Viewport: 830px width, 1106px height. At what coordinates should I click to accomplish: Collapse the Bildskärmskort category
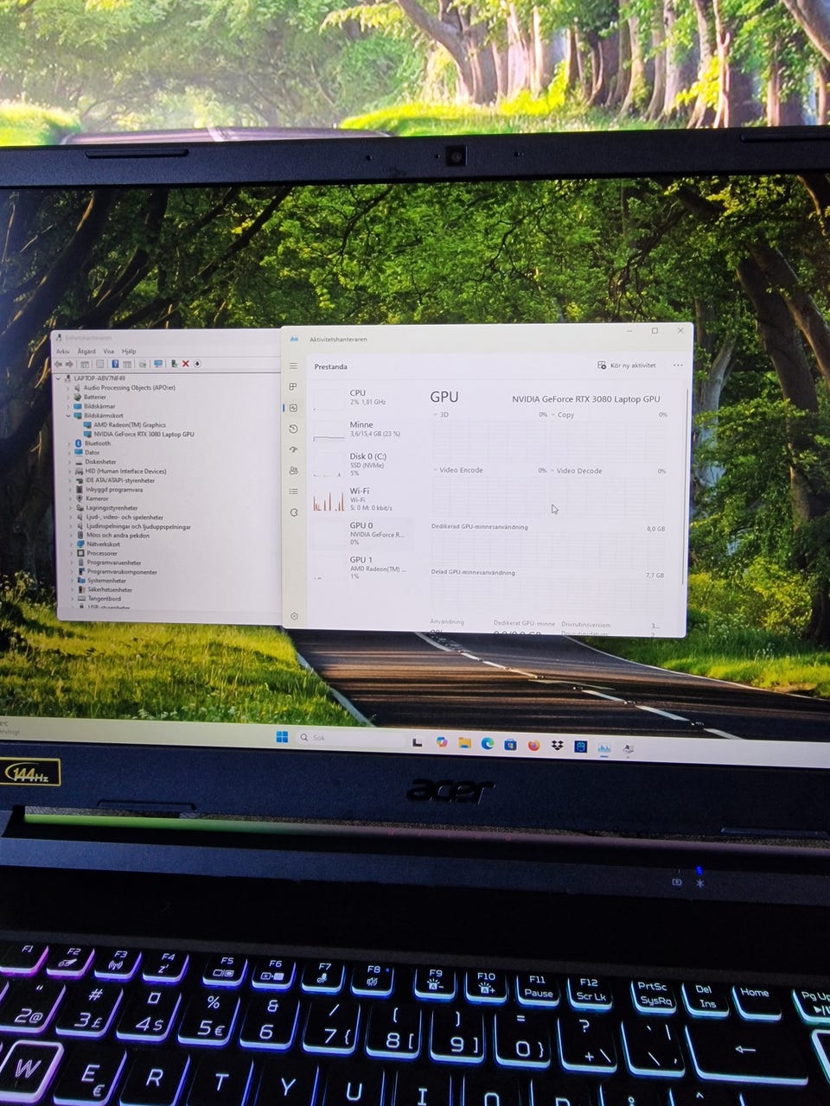(68, 416)
